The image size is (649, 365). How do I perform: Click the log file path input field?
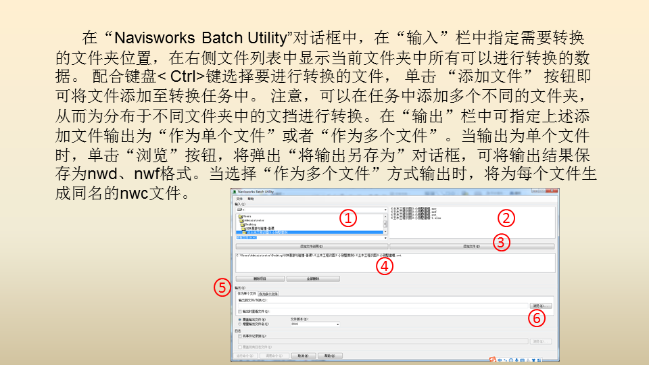point(383,341)
